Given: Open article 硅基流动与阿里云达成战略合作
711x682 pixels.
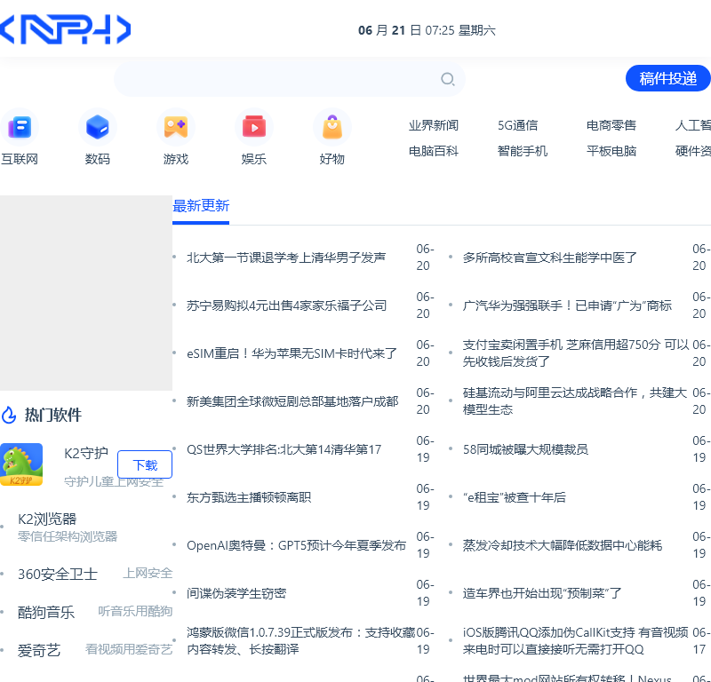Looking at the screenshot, I should (575, 401).
